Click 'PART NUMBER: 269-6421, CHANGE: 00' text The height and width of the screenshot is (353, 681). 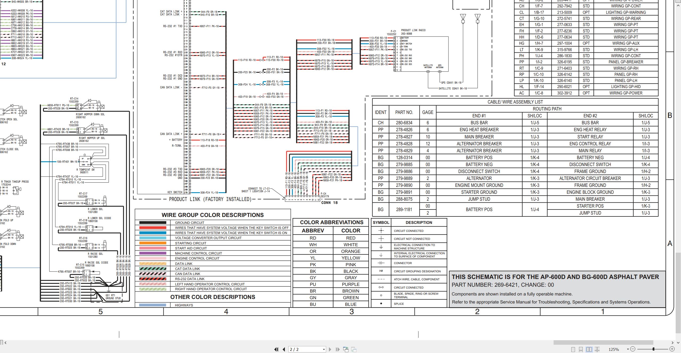pos(503,285)
